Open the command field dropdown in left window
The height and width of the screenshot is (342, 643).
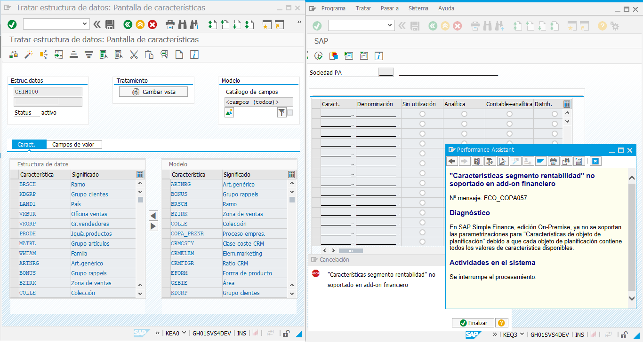click(x=85, y=24)
